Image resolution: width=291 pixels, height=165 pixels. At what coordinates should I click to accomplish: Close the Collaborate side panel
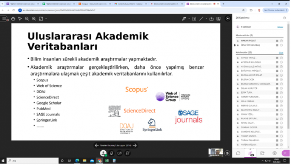[285, 153]
